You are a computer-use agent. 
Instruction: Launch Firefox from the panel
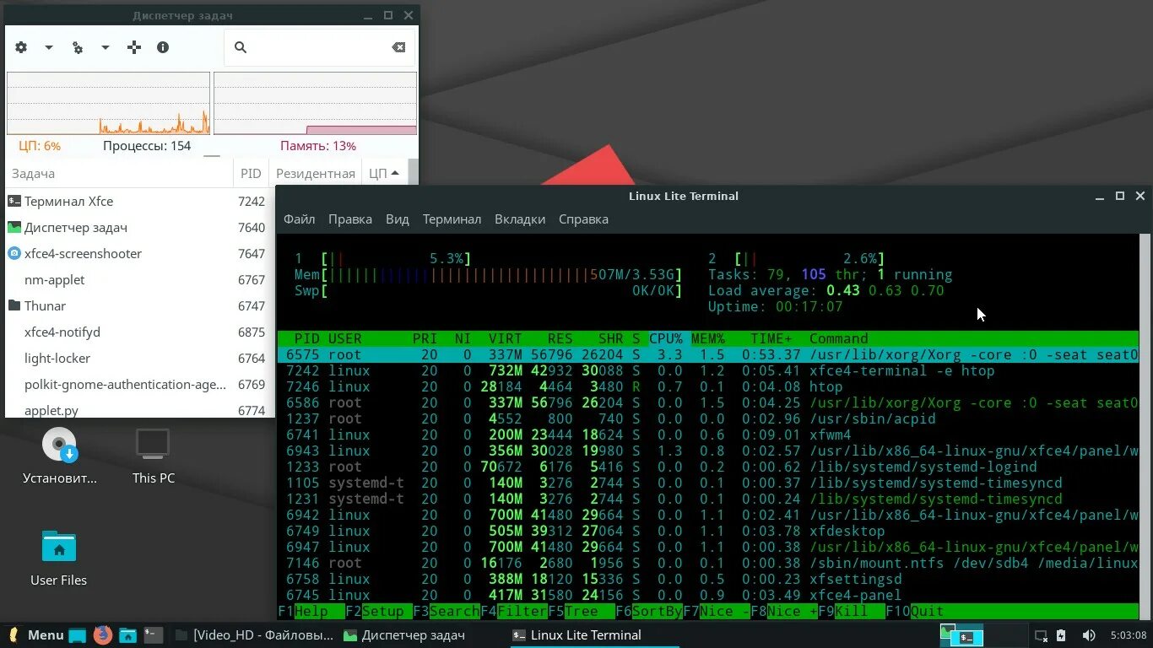click(103, 634)
